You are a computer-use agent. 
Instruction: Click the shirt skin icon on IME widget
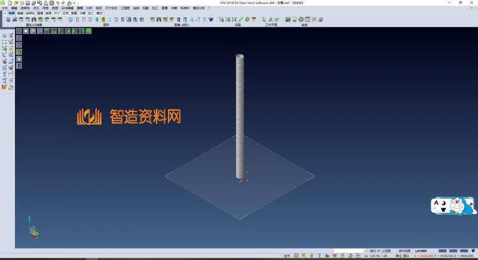click(443, 209)
